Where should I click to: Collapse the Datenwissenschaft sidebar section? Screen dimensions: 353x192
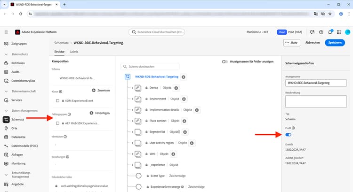click(x=6, y=92)
